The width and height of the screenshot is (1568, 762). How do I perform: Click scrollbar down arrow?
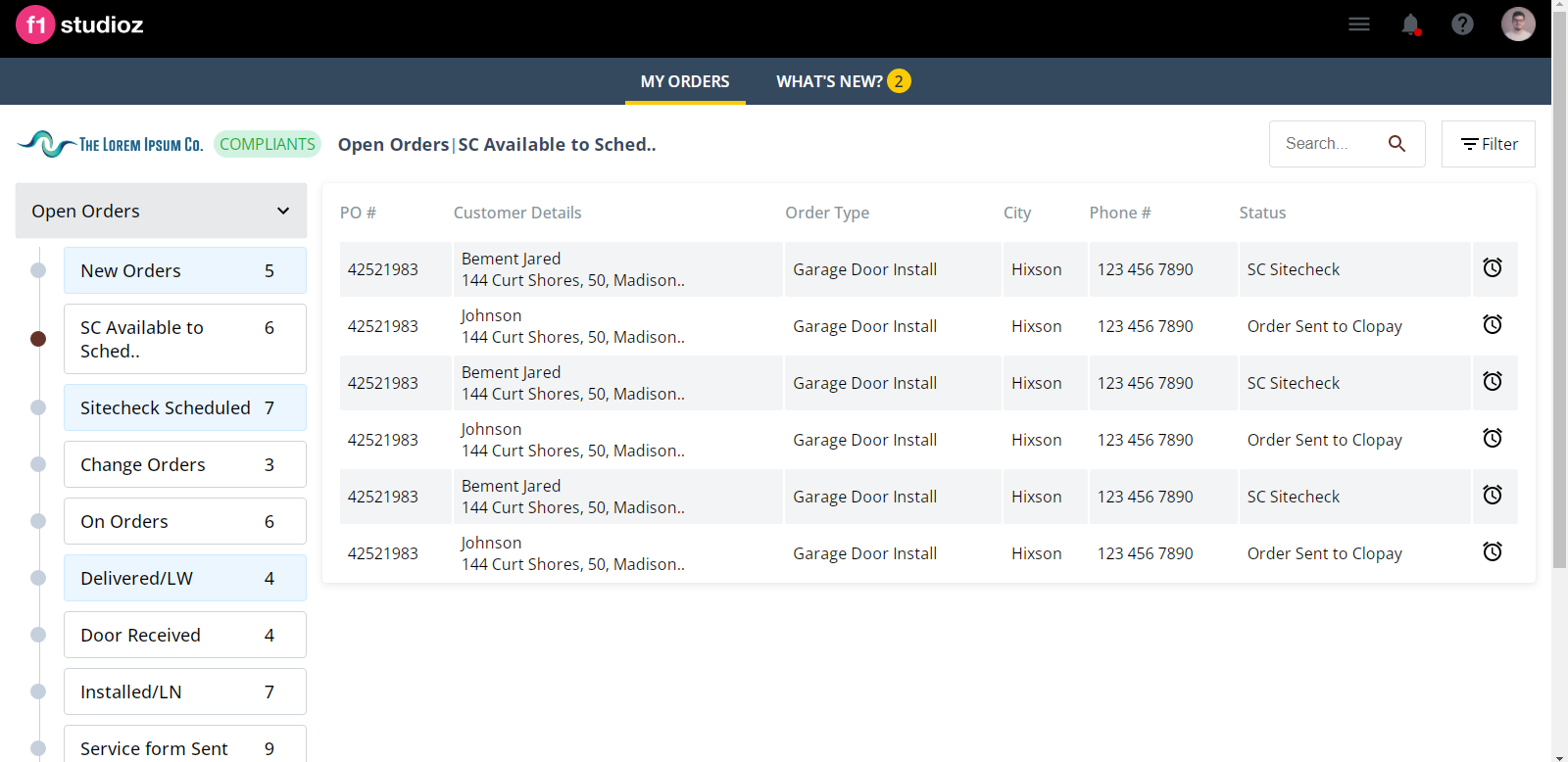click(1560, 755)
